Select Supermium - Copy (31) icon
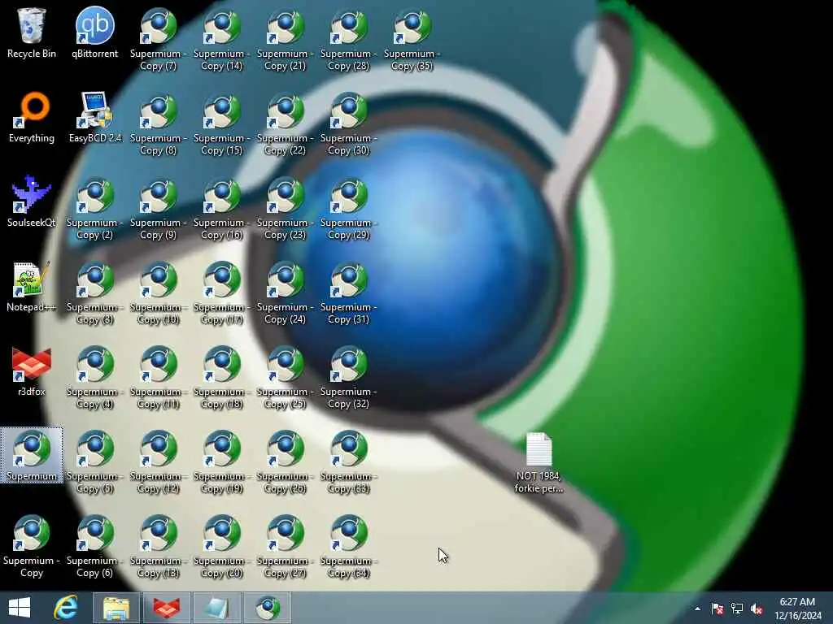The image size is (833, 624). 348,292
